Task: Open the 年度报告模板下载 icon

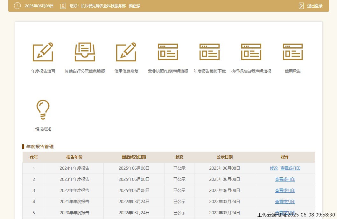Action: [209, 52]
